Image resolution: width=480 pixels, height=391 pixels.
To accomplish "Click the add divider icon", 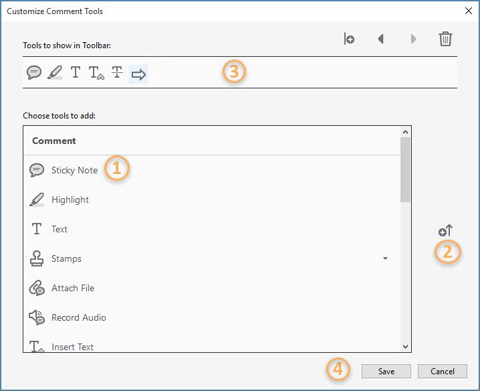I will pos(349,39).
